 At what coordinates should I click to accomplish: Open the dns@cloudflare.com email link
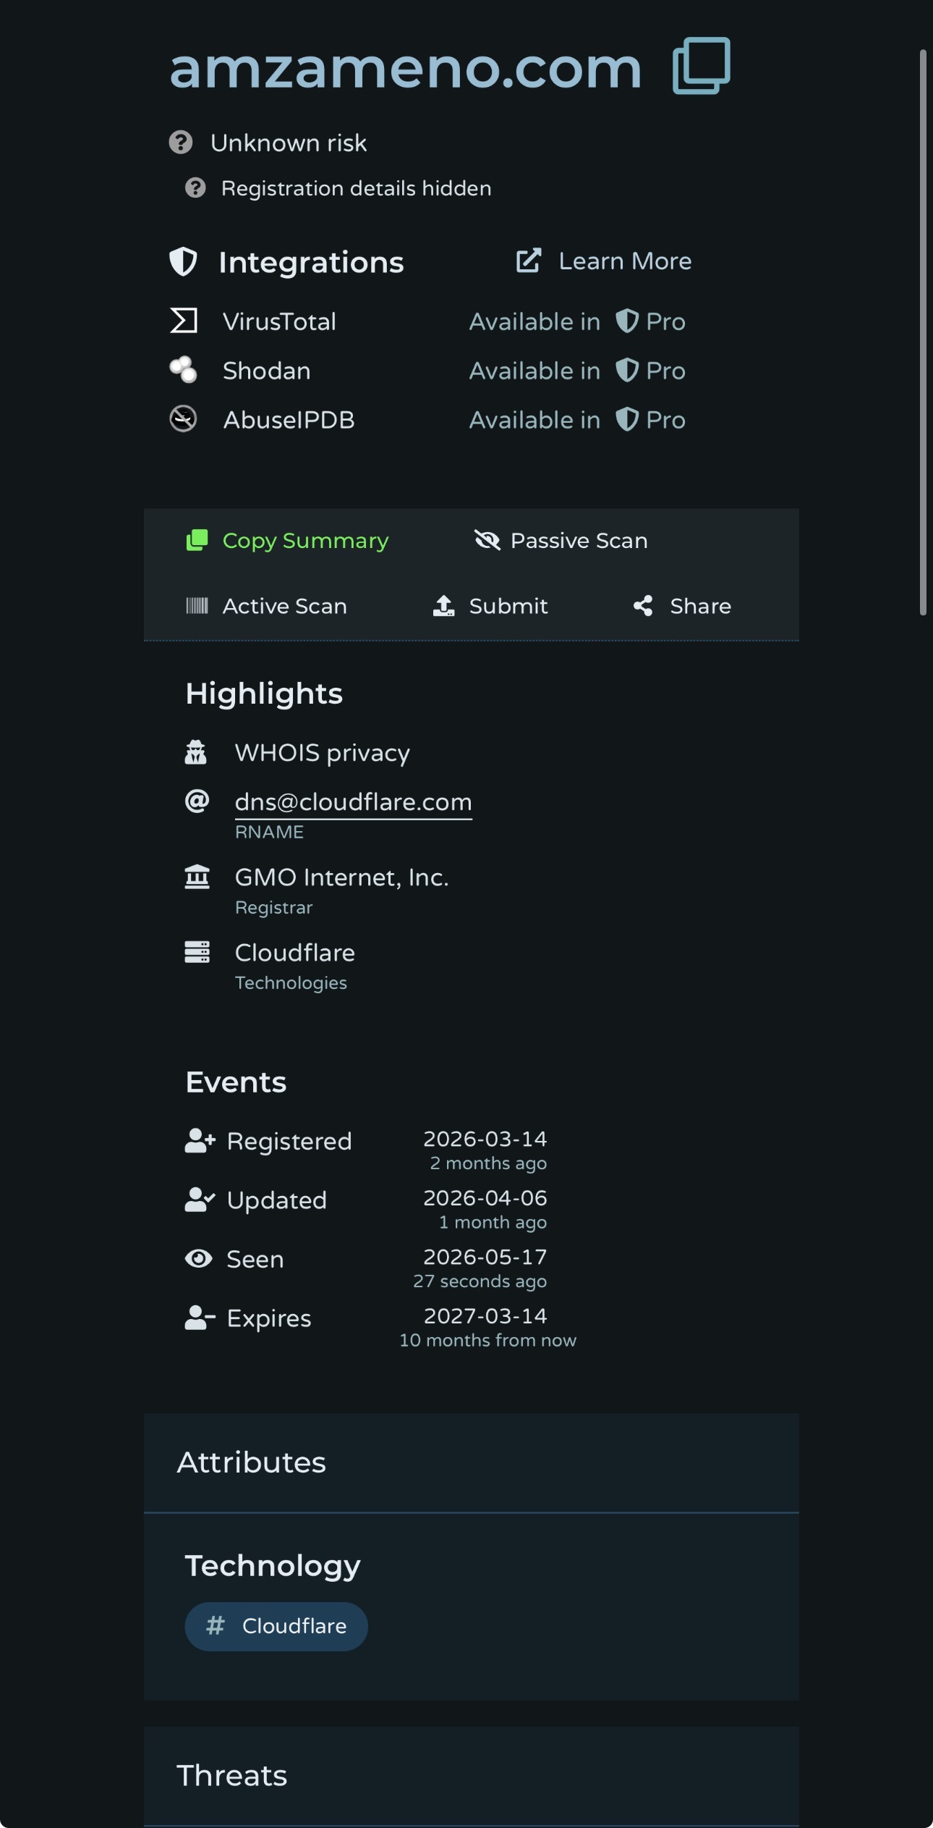tap(354, 802)
